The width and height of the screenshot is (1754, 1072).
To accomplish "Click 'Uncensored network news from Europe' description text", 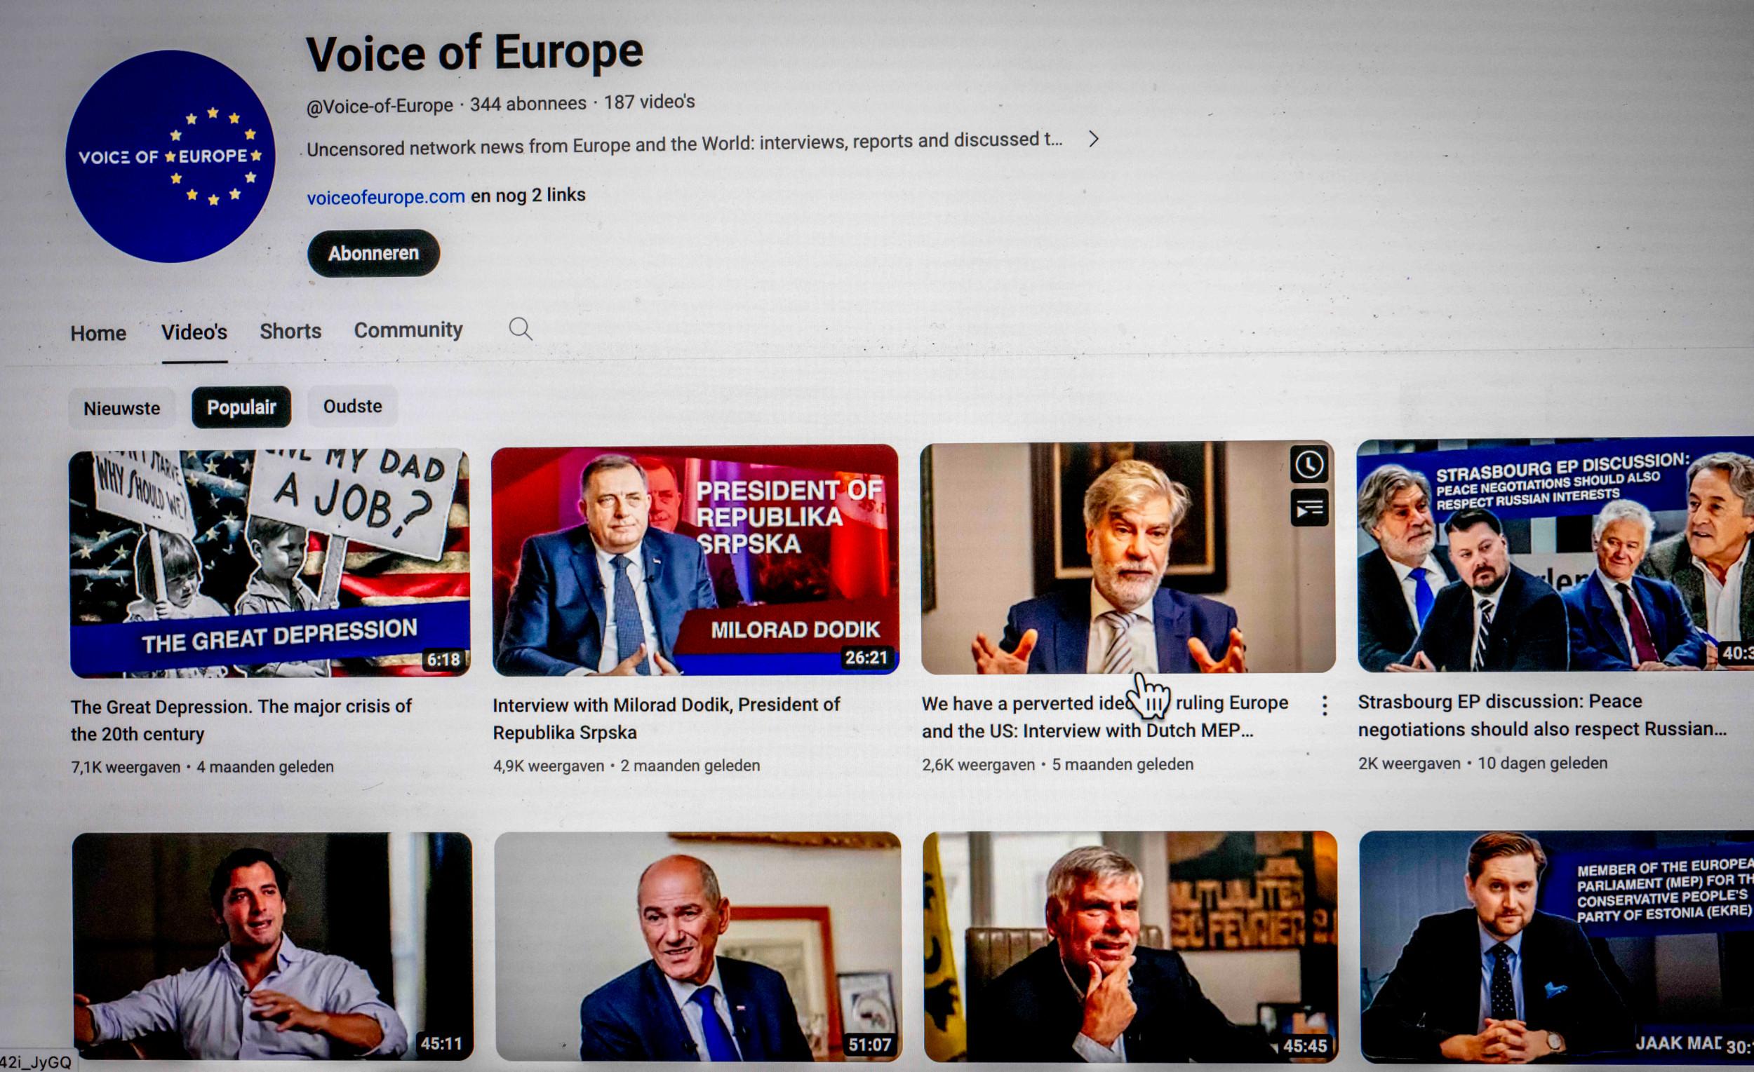I will click(x=684, y=144).
